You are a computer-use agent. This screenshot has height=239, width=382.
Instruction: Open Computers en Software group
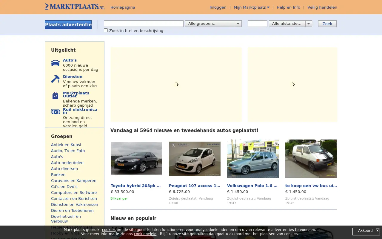click(x=74, y=192)
